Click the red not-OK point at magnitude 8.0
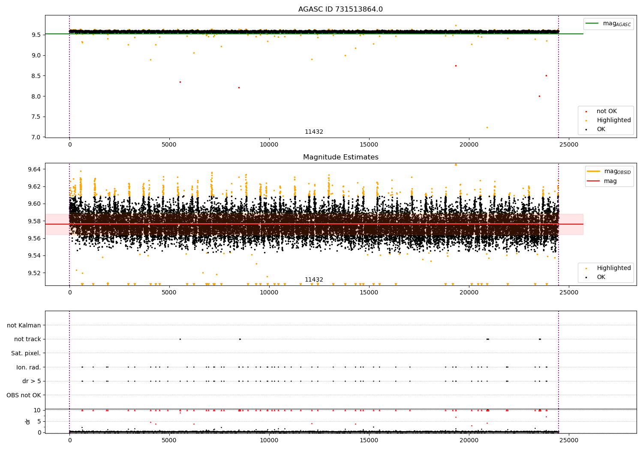 coord(539,96)
